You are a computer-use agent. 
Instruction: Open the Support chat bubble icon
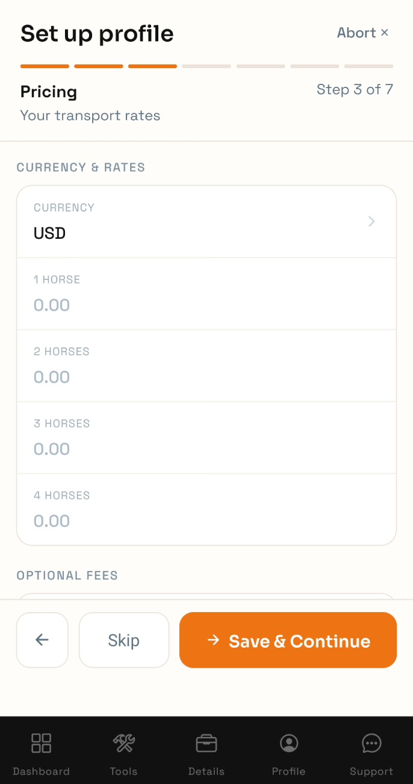coord(371,743)
